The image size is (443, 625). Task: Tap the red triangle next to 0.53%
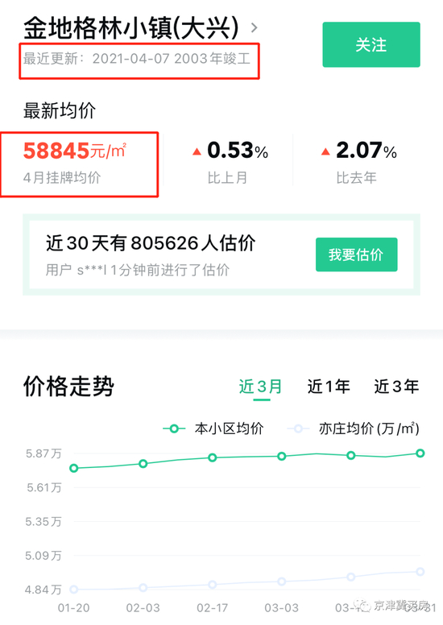197,151
